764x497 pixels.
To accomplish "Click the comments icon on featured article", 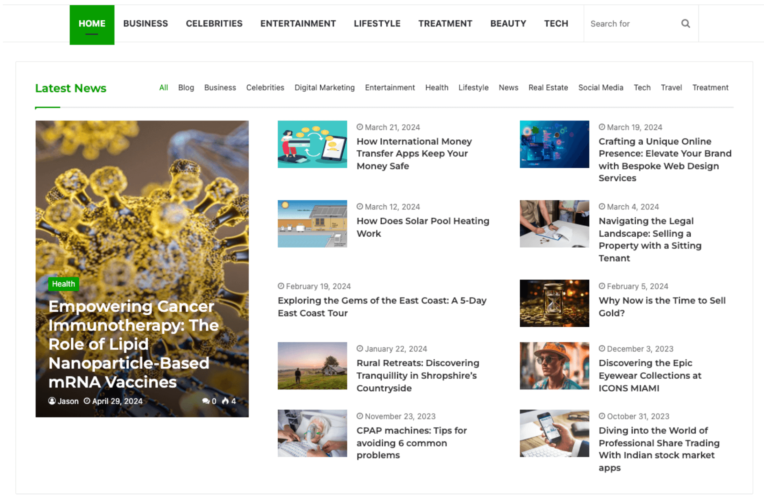I will [206, 401].
